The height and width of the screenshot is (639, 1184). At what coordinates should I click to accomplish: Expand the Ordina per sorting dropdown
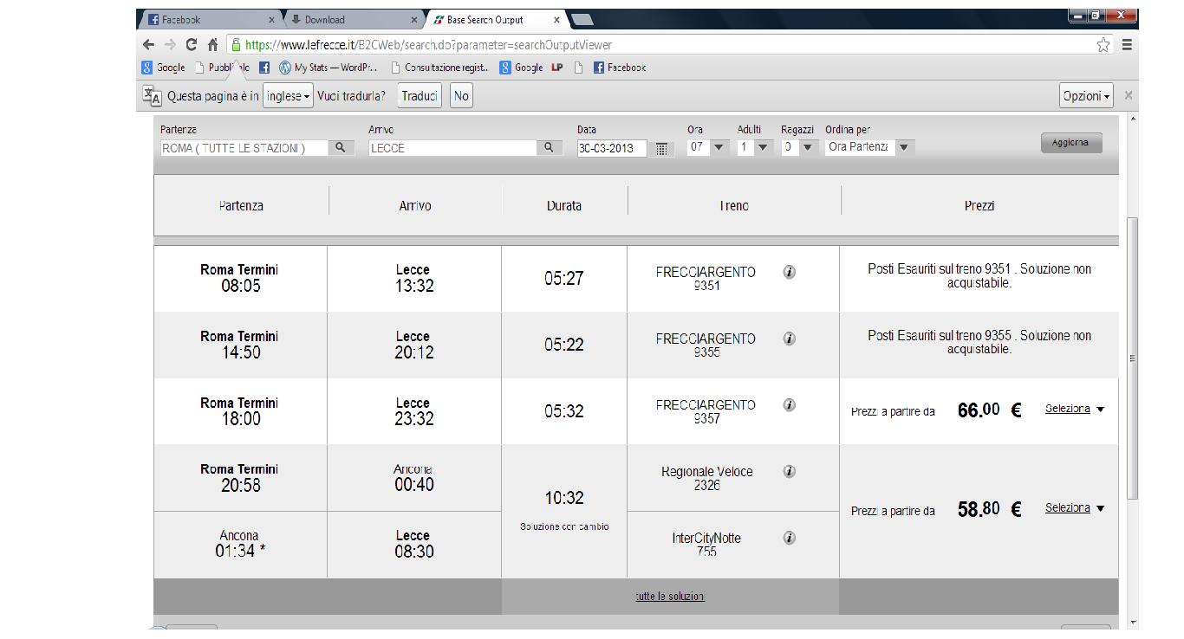pos(869,148)
